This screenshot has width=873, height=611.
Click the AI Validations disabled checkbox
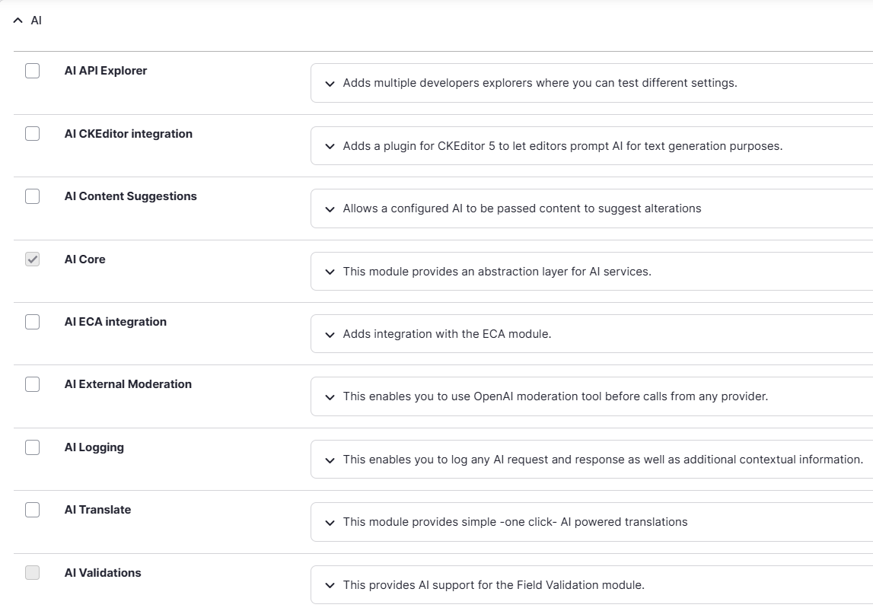coord(32,573)
